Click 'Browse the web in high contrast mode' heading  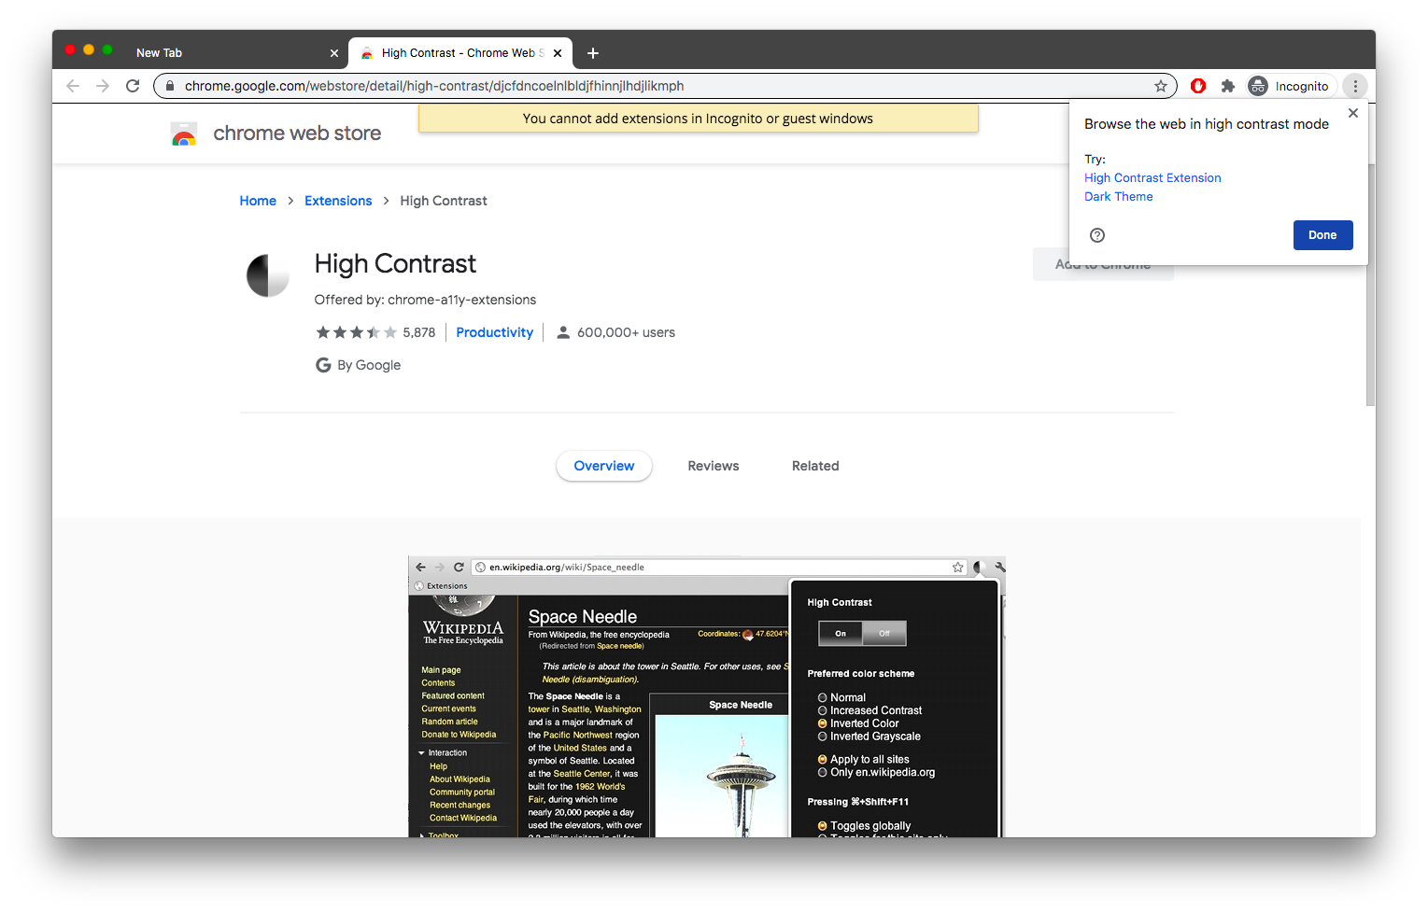coord(1207,124)
